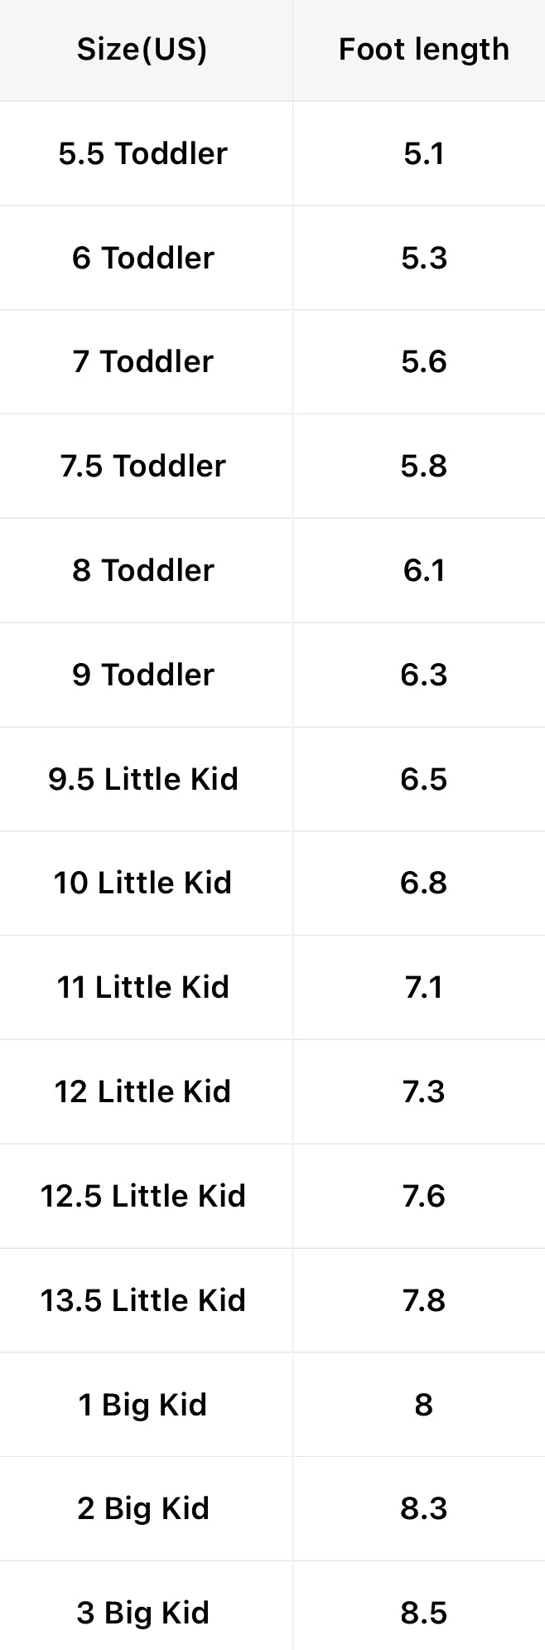This screenshot has width=545, height=1650.
Task: Click the Size(US) column header
Action: click(142, 50)
